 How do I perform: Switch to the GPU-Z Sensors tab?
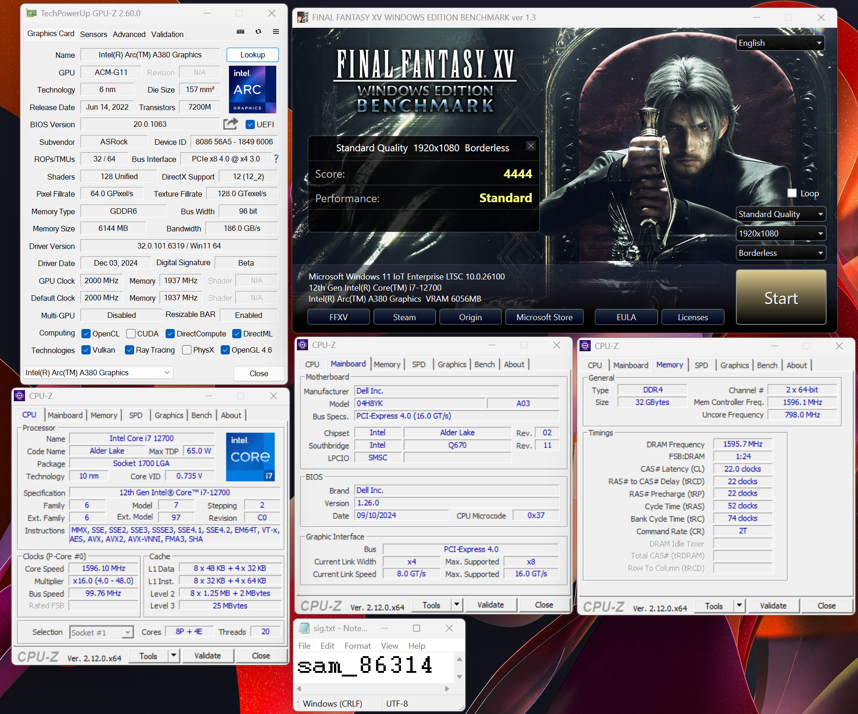pyautogui.click(x=93, y=34)
